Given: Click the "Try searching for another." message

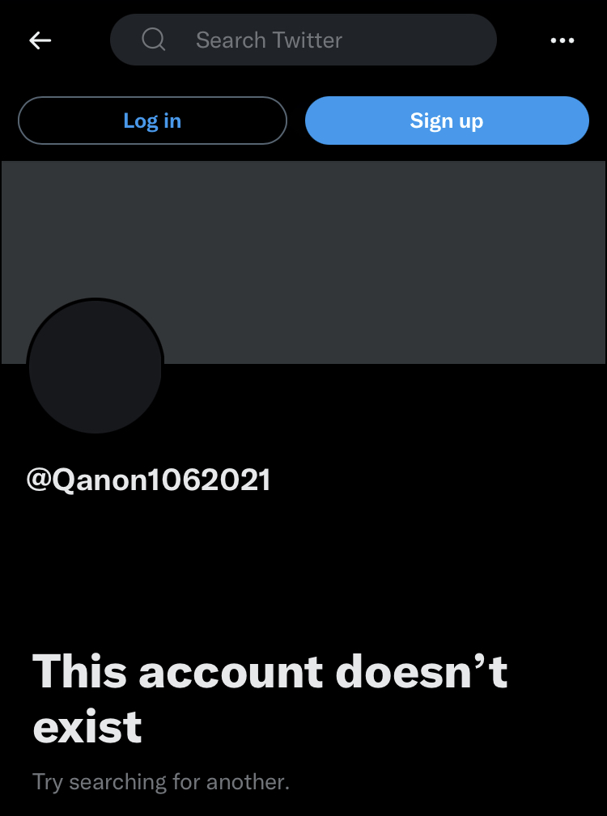Looking at the screenshot, I should point(161,782).
